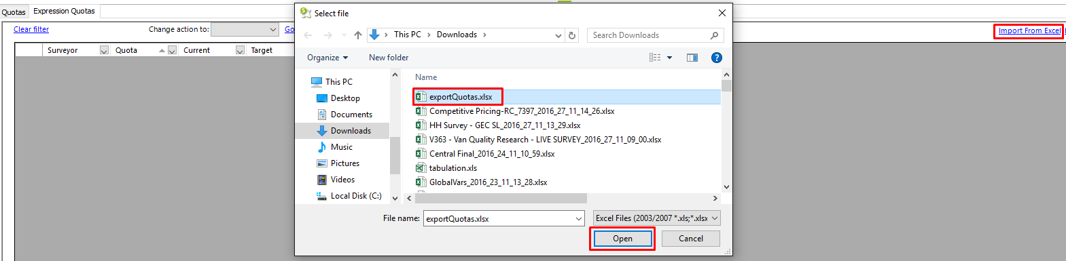This screenshot has width=1066, height=261.
Task: Open the File name dropdown arrow
Action: [579, 218]
